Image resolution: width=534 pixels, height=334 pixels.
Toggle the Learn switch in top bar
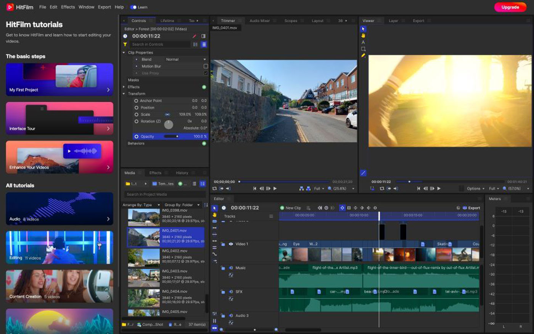coord(133,7)
